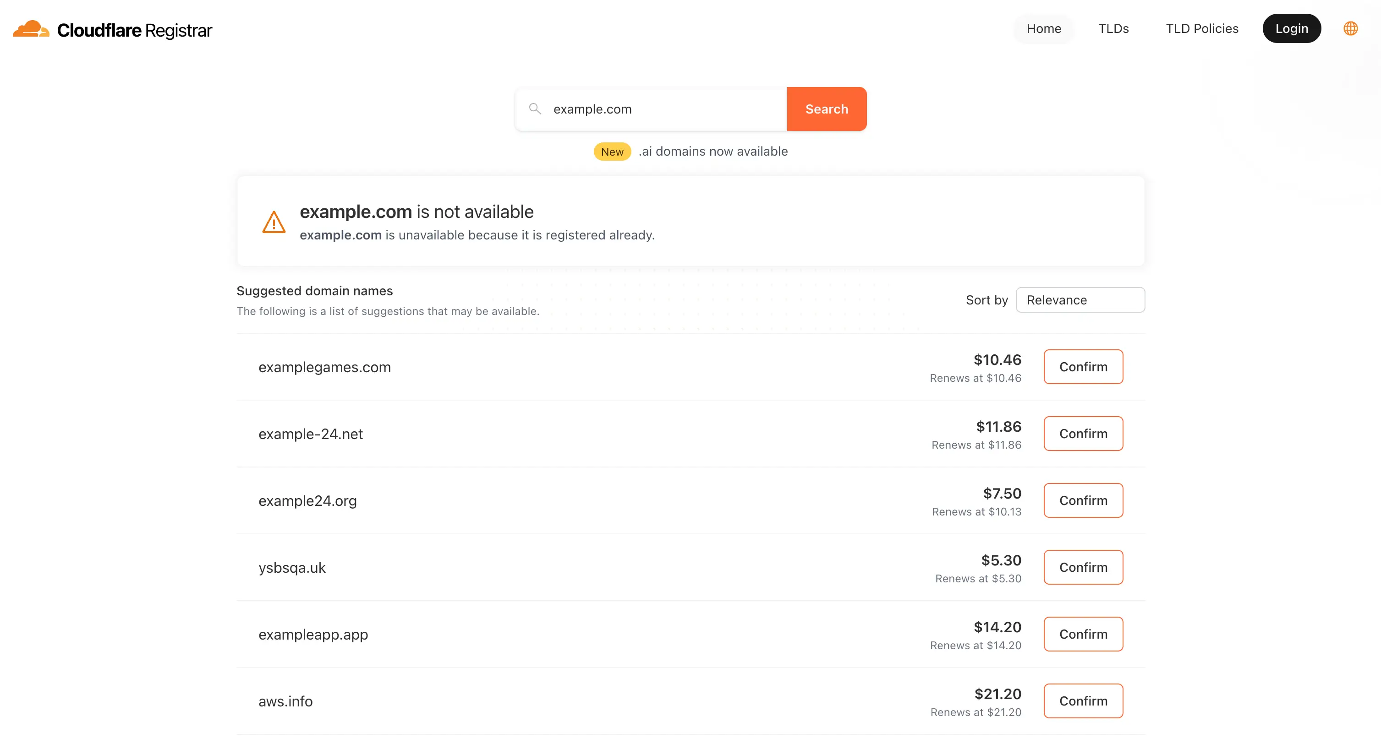Click the Login button
Viewport: 1381px width, 749px height.
(1292, 28)
